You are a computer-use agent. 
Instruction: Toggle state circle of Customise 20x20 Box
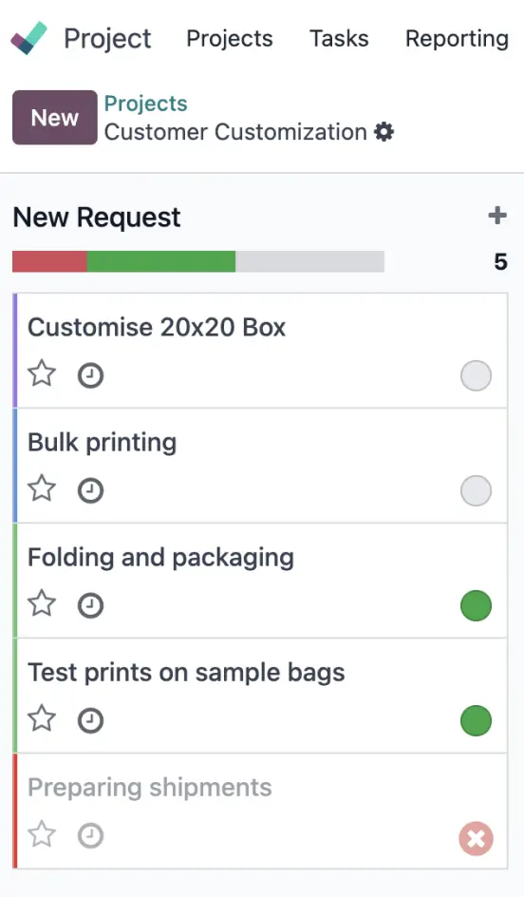(x=476, y=376)
